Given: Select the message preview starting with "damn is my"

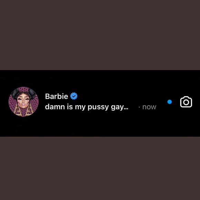Looking at the screenshot, I should click(87, 107).
